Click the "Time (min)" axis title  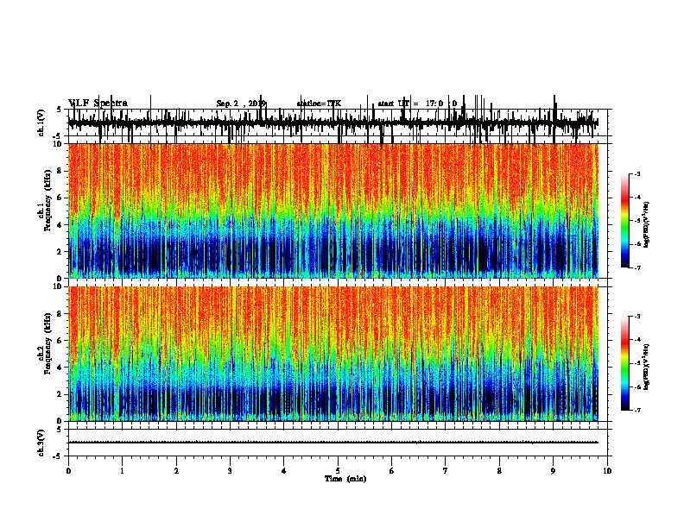coord(345,479)
